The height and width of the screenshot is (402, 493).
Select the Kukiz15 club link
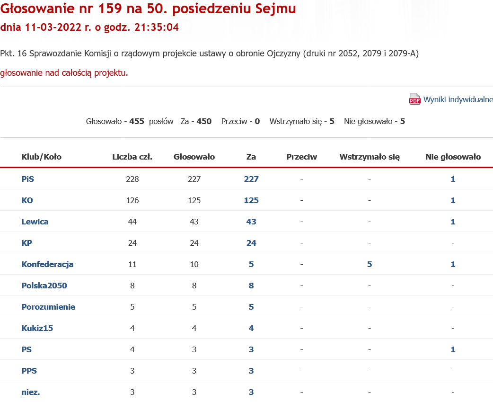click(37, 328)
